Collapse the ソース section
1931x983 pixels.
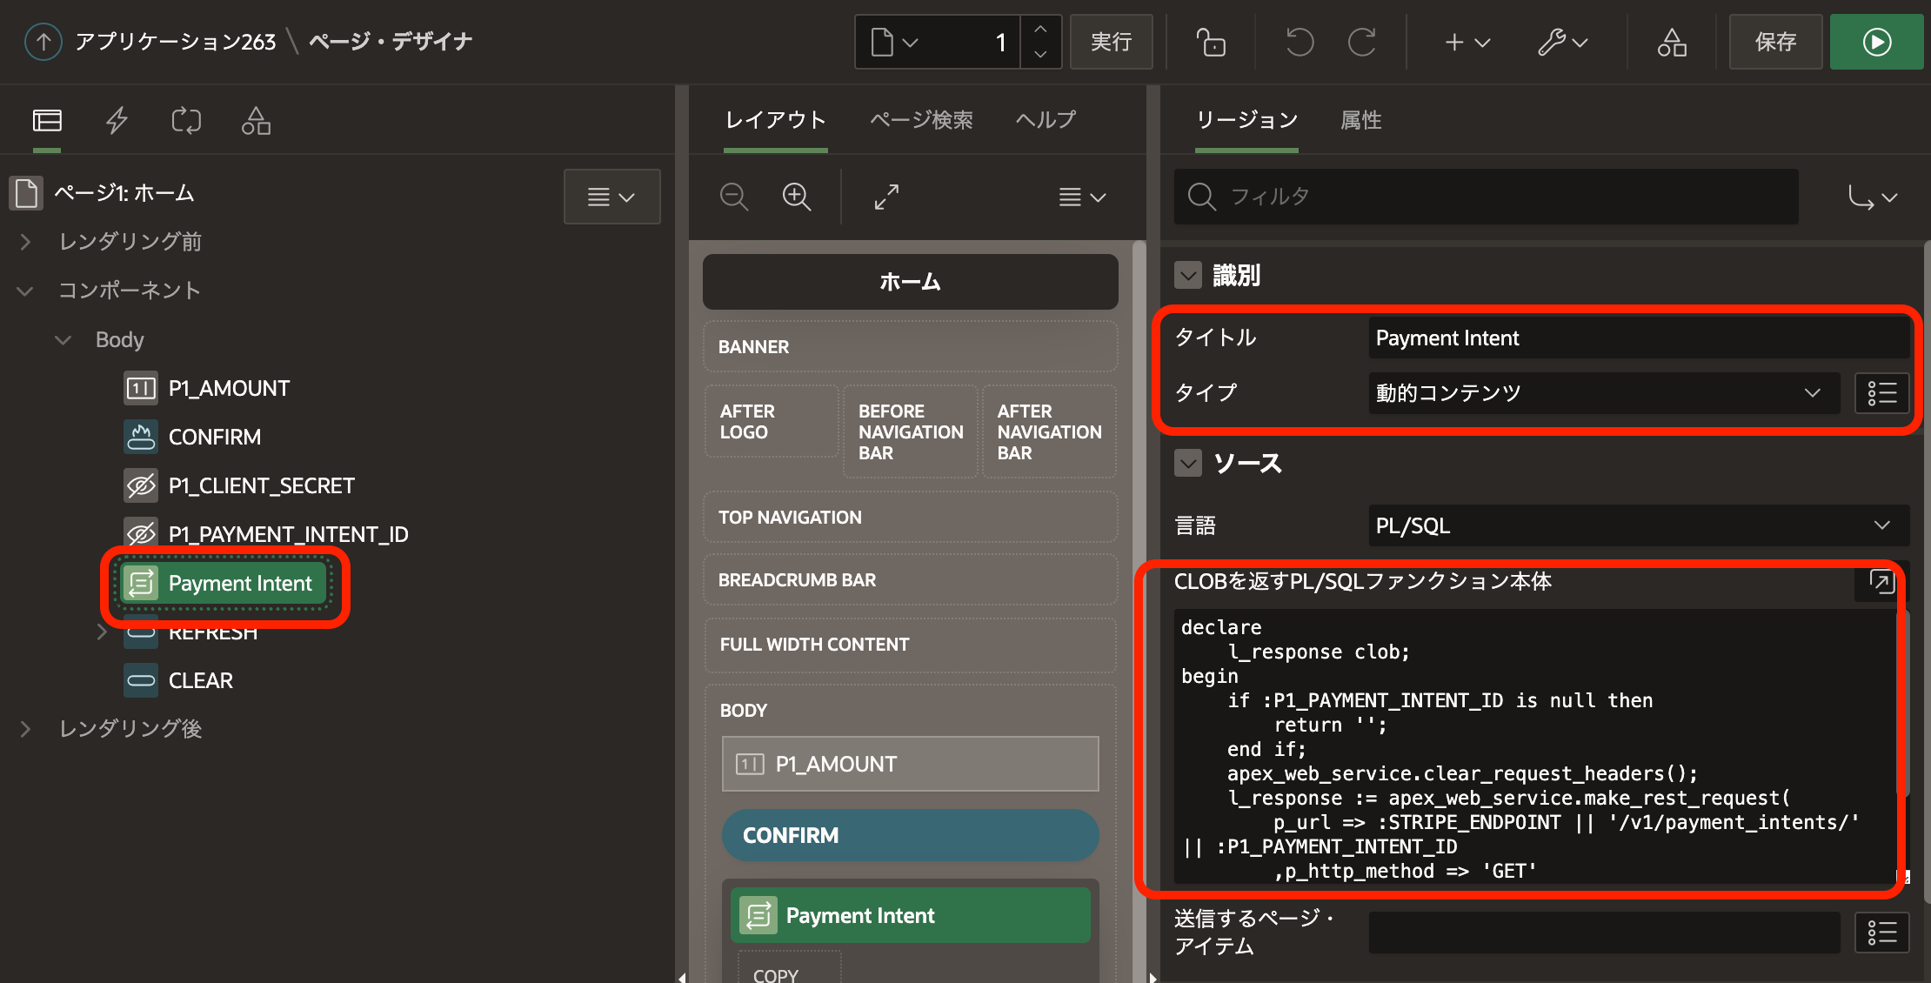point(1188,463)
